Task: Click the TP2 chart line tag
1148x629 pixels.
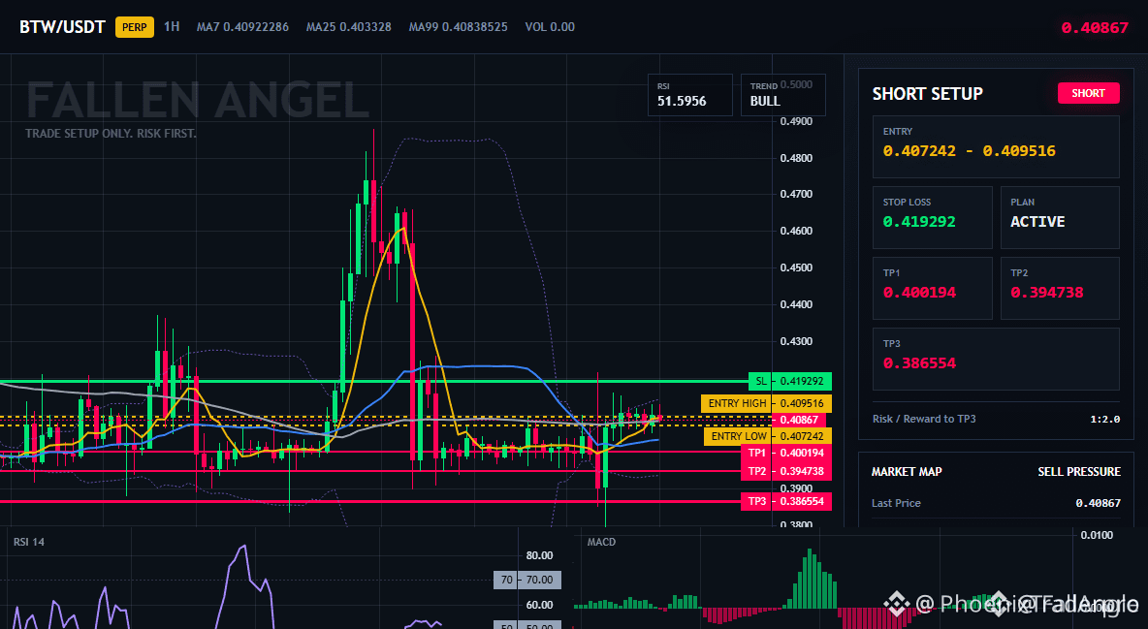Action: 787,472
